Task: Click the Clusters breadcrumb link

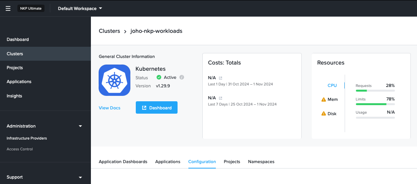Action: tap(109, 31)
